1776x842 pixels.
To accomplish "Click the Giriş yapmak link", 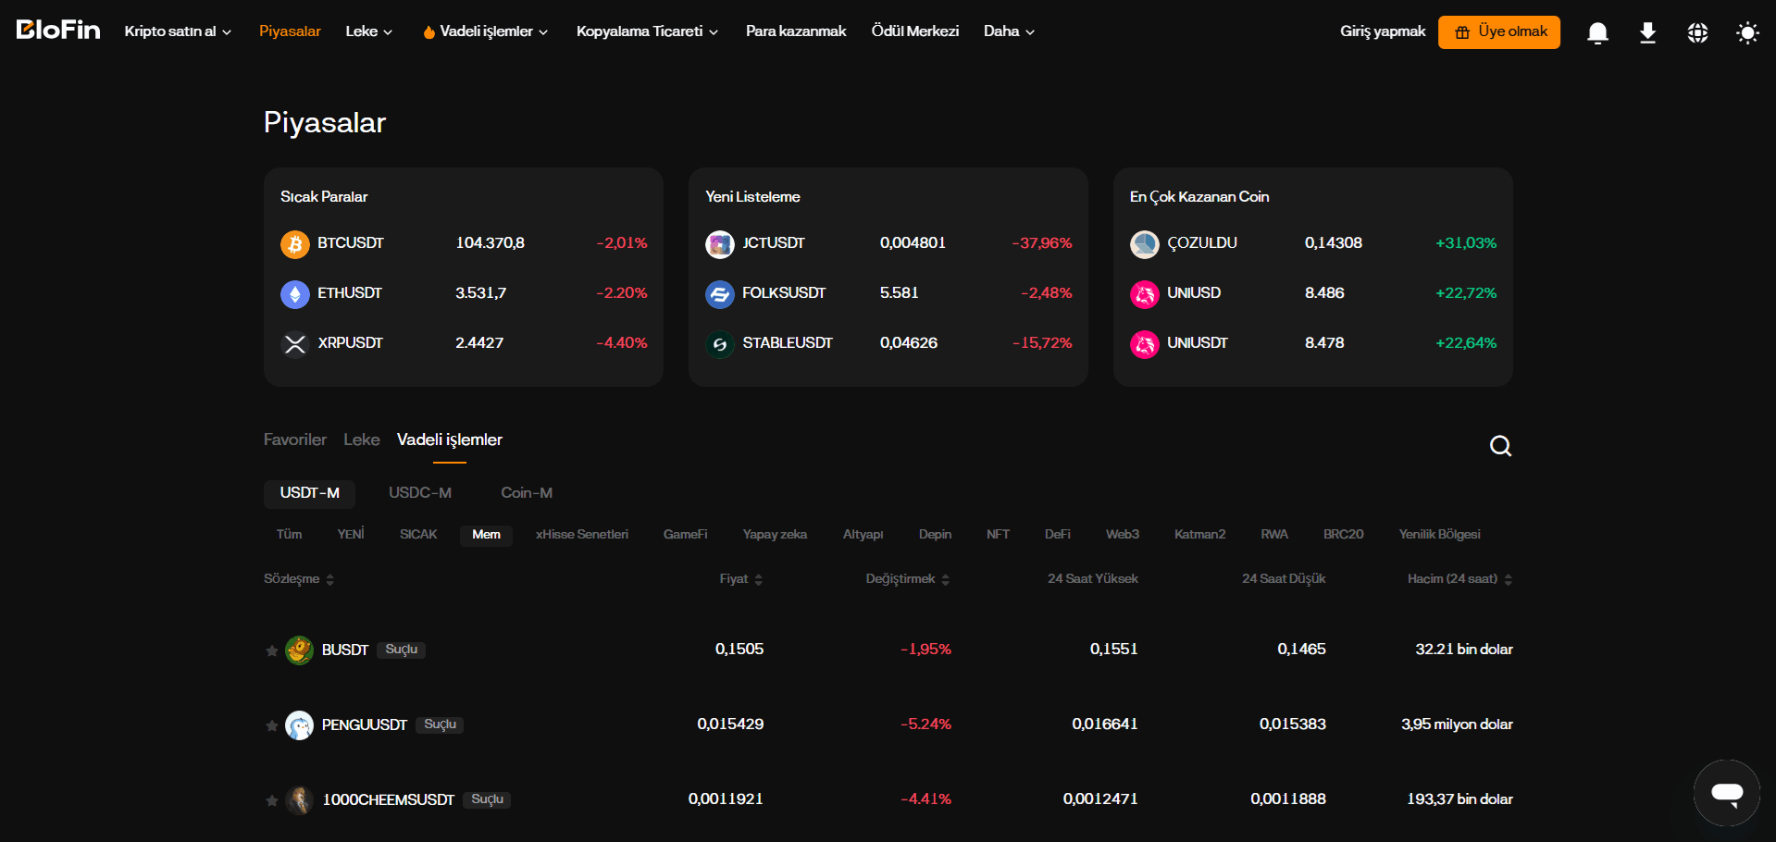I will click(1383, 31).
